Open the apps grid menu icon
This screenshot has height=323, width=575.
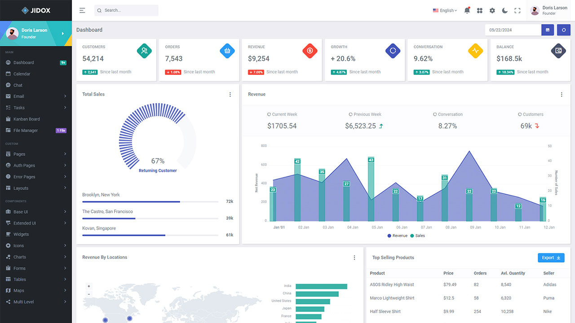[480, 10]
